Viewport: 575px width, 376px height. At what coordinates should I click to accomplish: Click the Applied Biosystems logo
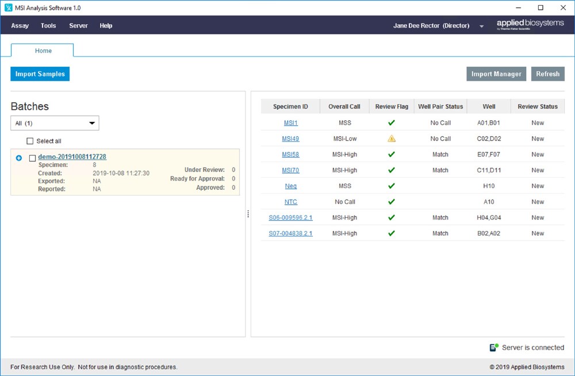[528, 24]
